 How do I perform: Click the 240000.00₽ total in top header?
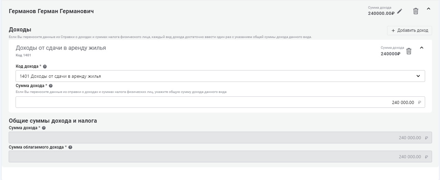tap(381, 13)
